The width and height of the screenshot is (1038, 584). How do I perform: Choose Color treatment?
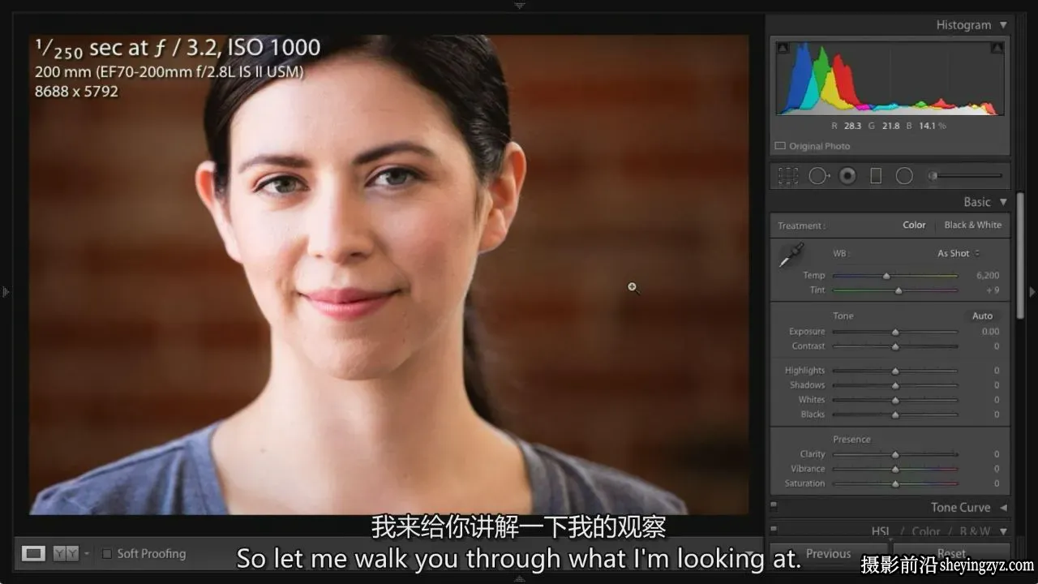point(914,225)
